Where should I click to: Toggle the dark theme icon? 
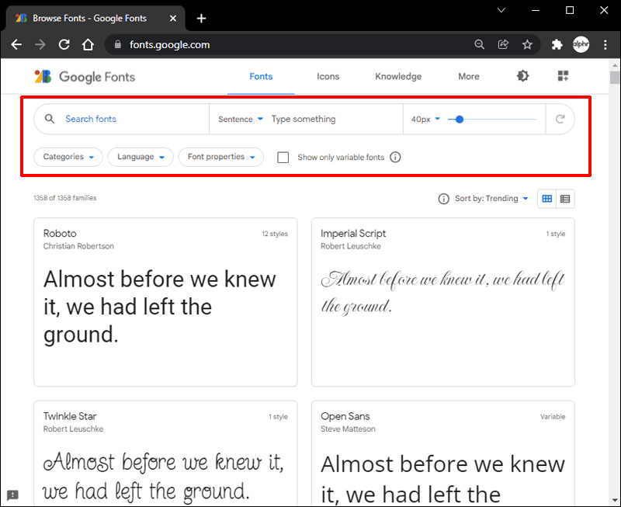[x=523, y=76]
